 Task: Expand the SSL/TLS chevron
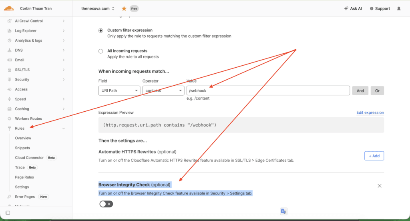pos(64,70)
